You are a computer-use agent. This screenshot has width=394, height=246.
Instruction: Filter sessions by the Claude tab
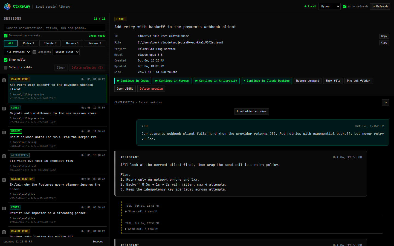coord(50,43)
